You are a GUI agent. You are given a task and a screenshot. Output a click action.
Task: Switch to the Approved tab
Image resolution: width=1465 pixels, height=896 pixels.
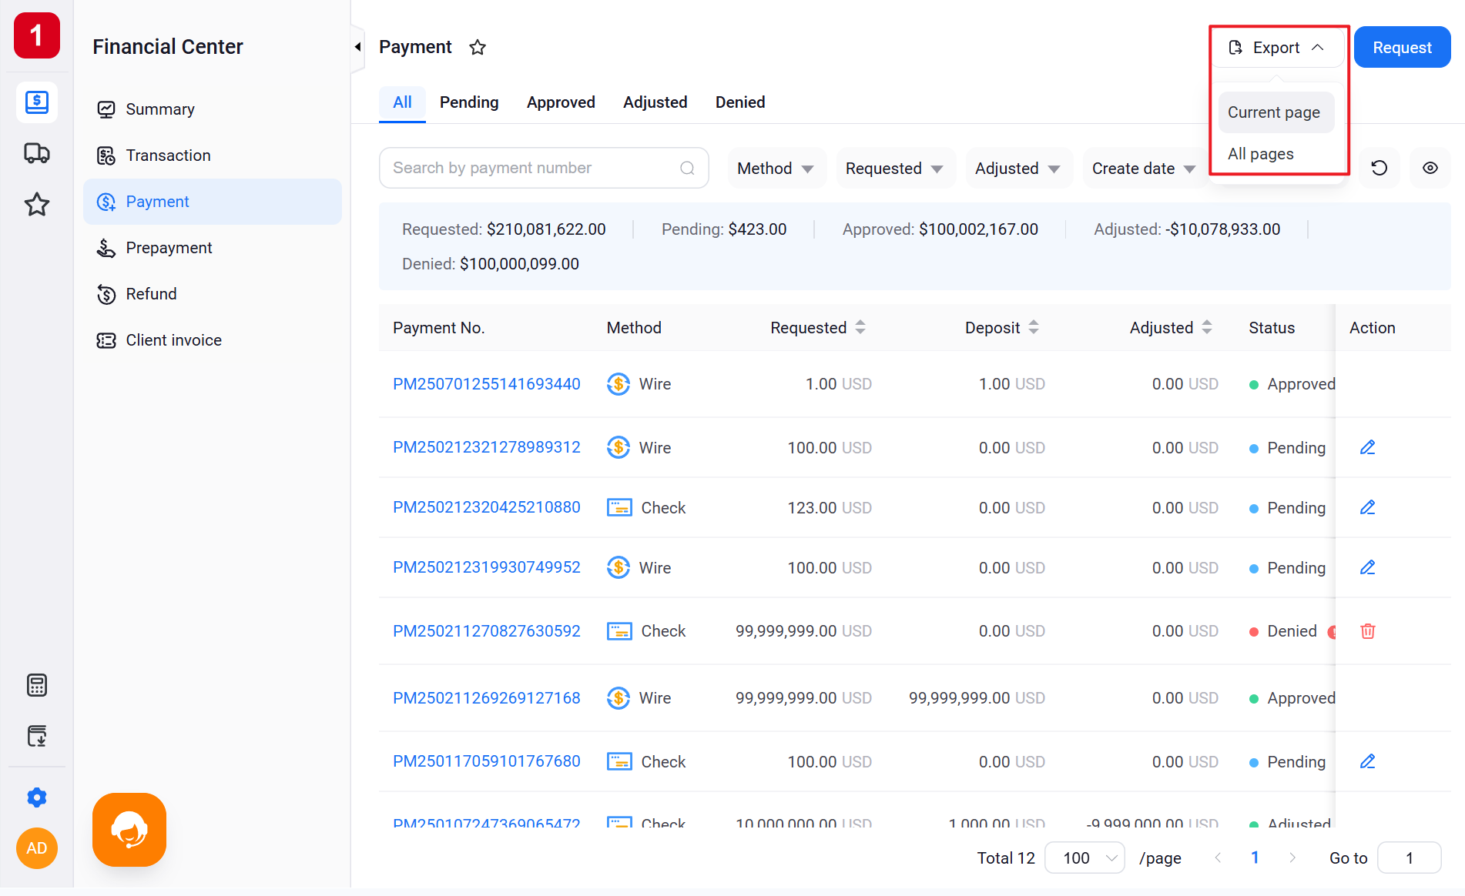(561, 102)
